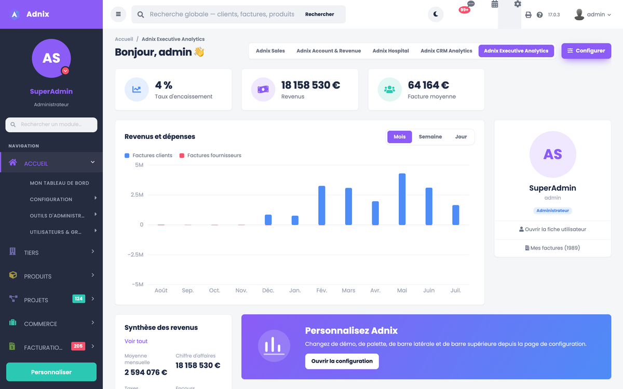Click the Adnix logo icon
Viewport: 623px width, 389px height.
coord(15,14)
